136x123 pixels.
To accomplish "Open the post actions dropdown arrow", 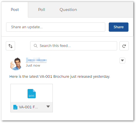I will coord(122,60).
